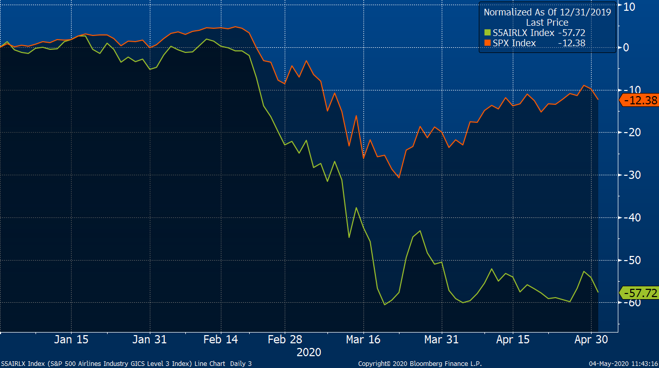Click the Feb 28 date axis label
Image resolution: width=659 pixels, height=368 pixels.
click(285, 340)
